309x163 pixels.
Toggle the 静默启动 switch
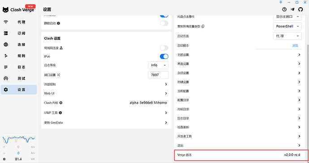(x=164, y=23)
